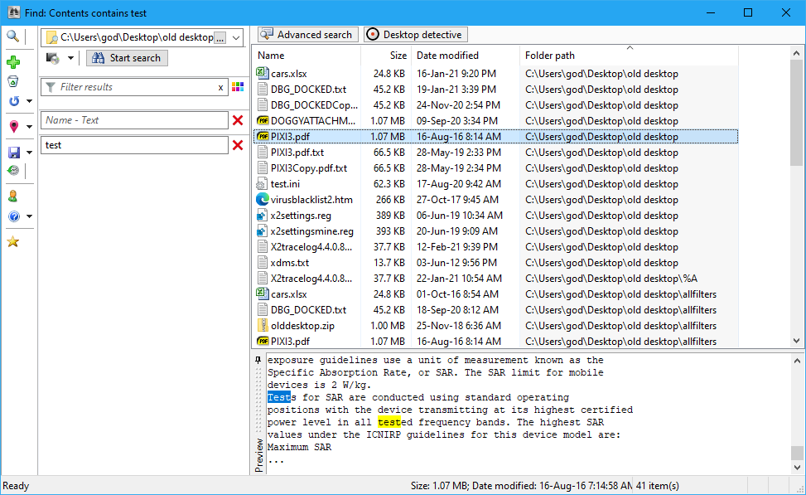Sort by the Name column header
This screenshot has width=806, height=495.
click(x=306, y=56)
